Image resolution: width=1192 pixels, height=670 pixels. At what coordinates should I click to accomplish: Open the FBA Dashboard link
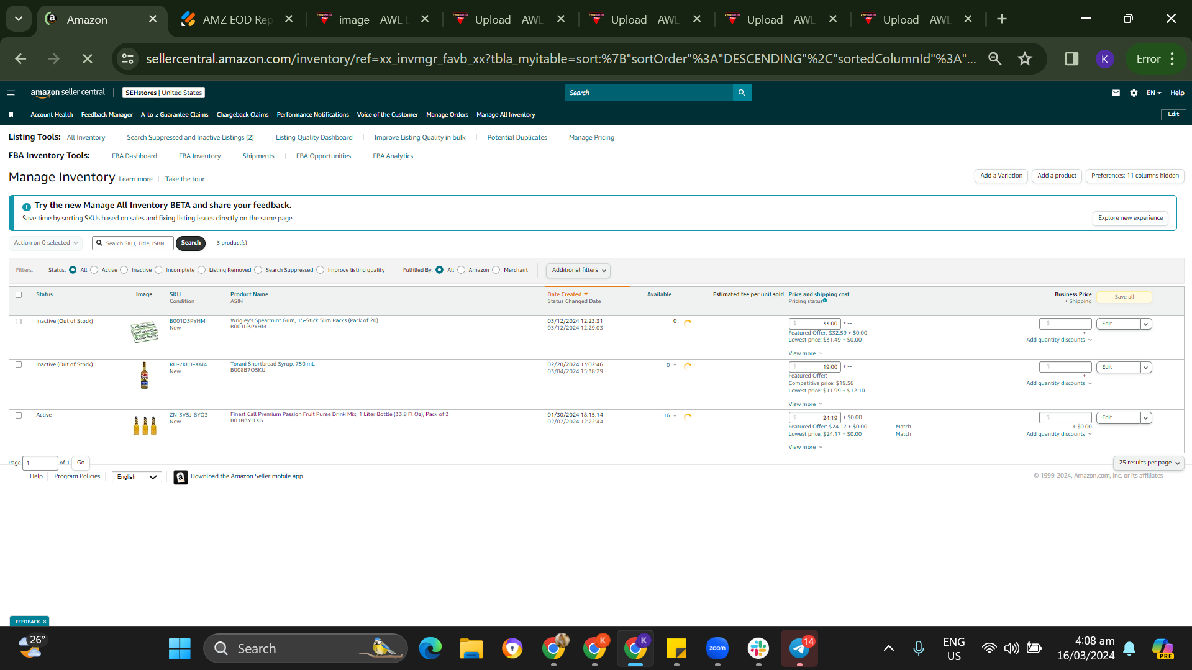134,156
